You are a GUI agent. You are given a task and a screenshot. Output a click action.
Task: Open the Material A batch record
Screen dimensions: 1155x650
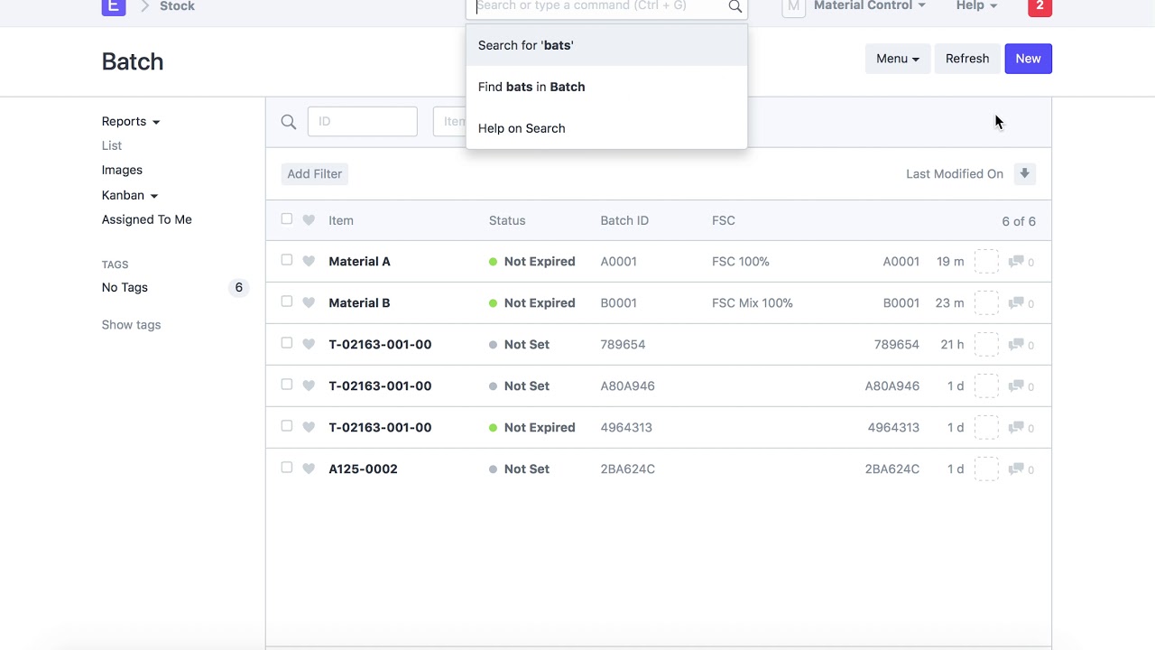[359, 262]
